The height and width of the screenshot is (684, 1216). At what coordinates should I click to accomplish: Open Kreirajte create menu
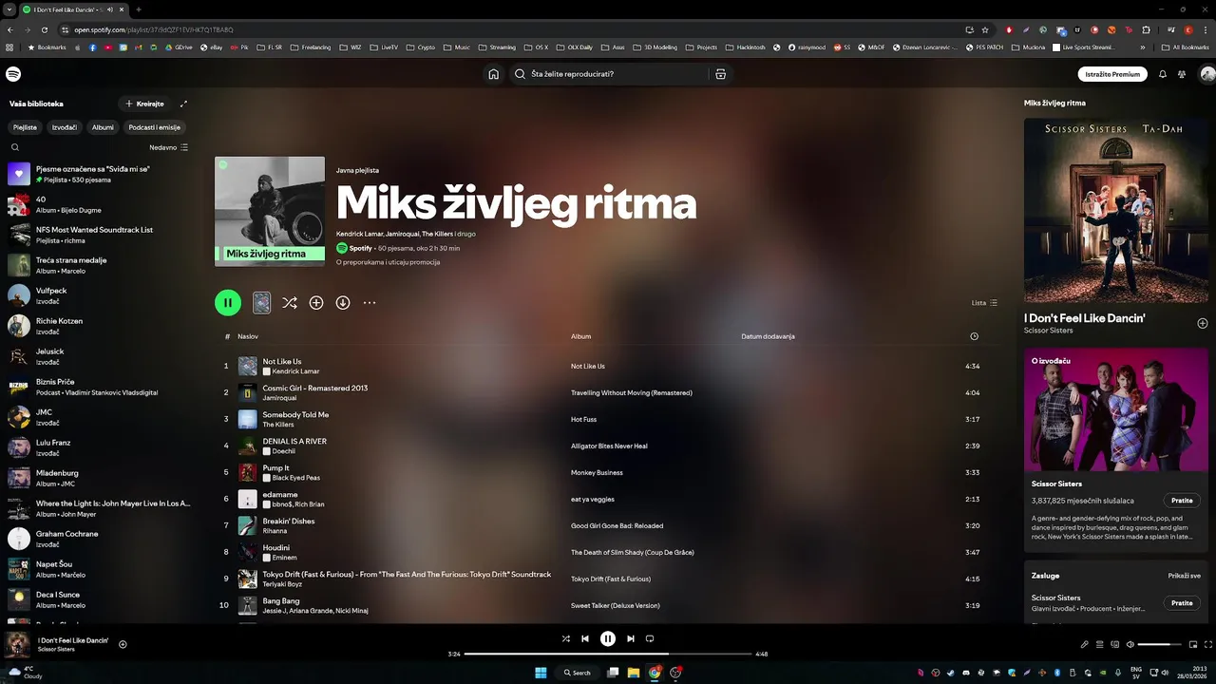tap(145, 104)
